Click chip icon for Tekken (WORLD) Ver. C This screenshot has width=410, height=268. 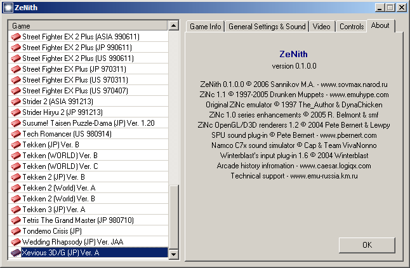click(16, 166)
